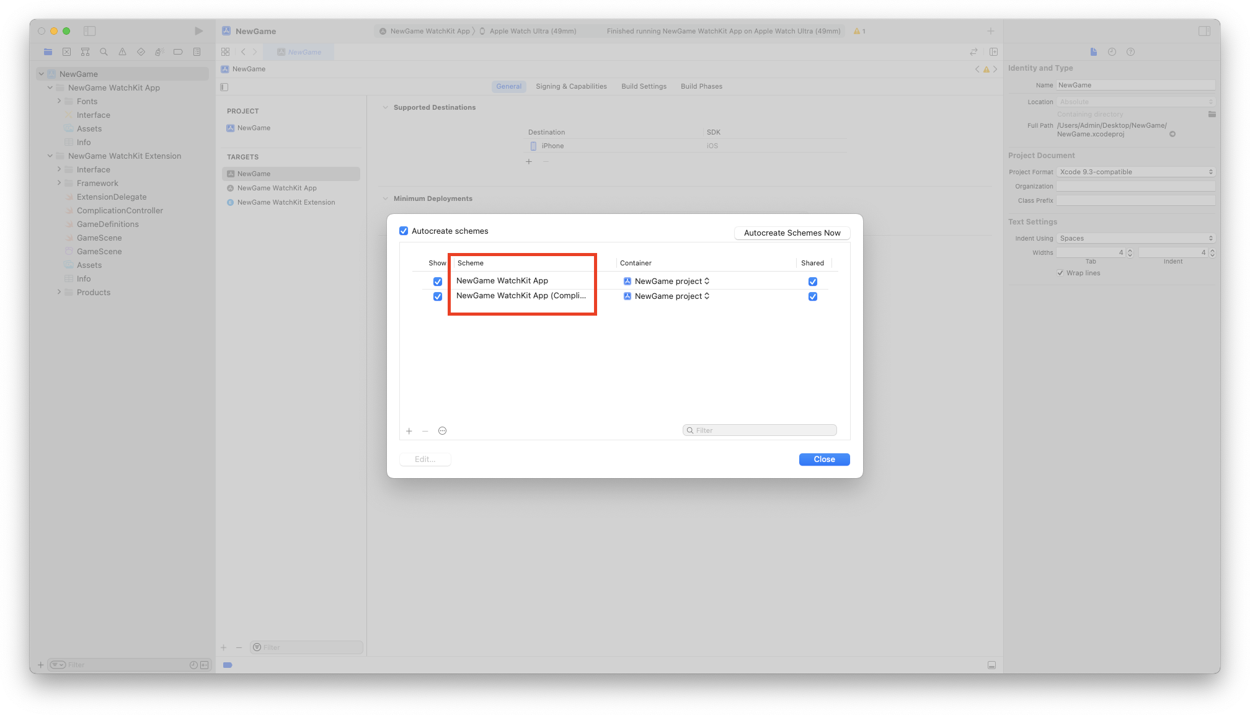Select the NewGame editor tab

click(299, 52)
